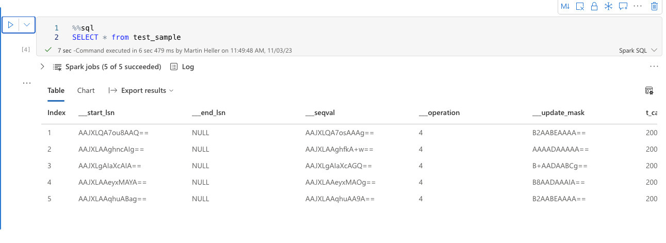Open Export results dropdown
Image resolution: width=666 pixels, height=243 pixels.
pyautogui.click(x=141, y=90)
